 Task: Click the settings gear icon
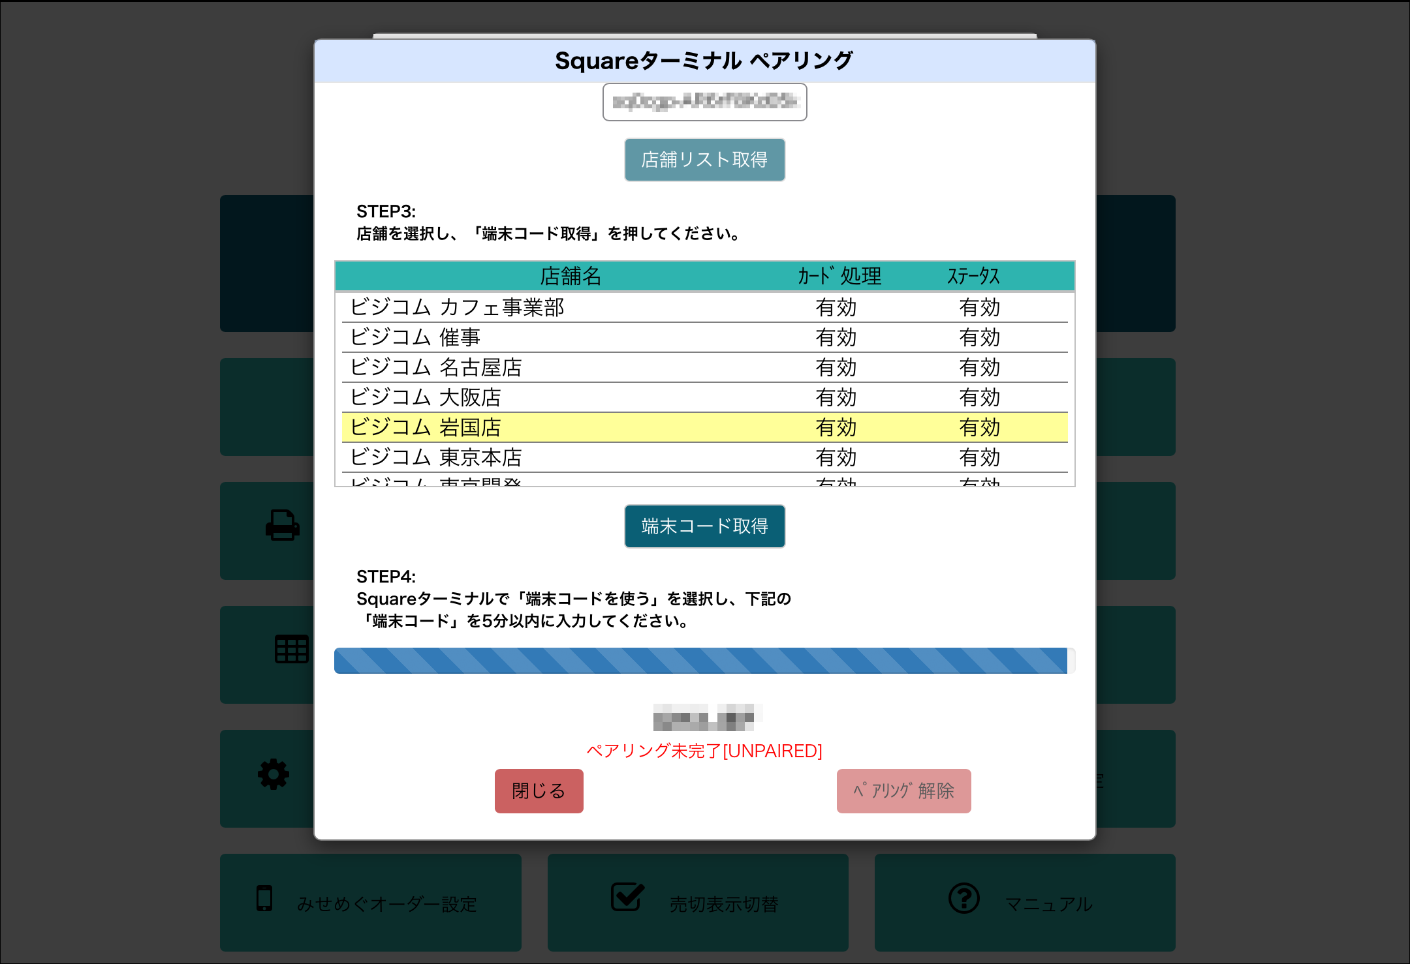tap(274, 774)
